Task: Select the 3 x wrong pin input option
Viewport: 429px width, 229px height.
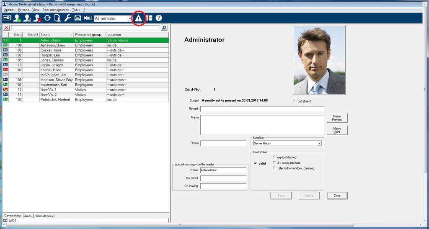Action: point(274,162)
